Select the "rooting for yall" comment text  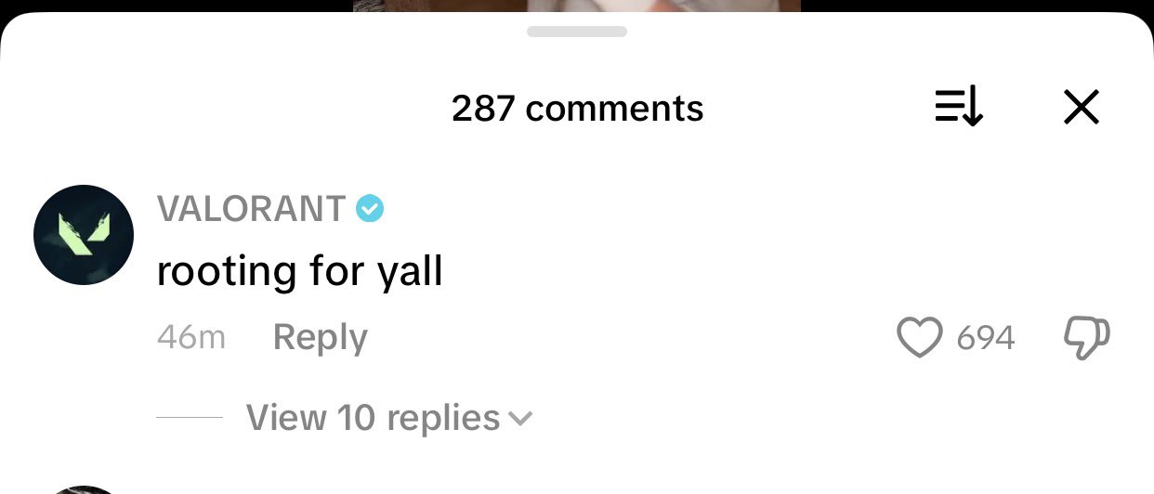click(300, 272)
